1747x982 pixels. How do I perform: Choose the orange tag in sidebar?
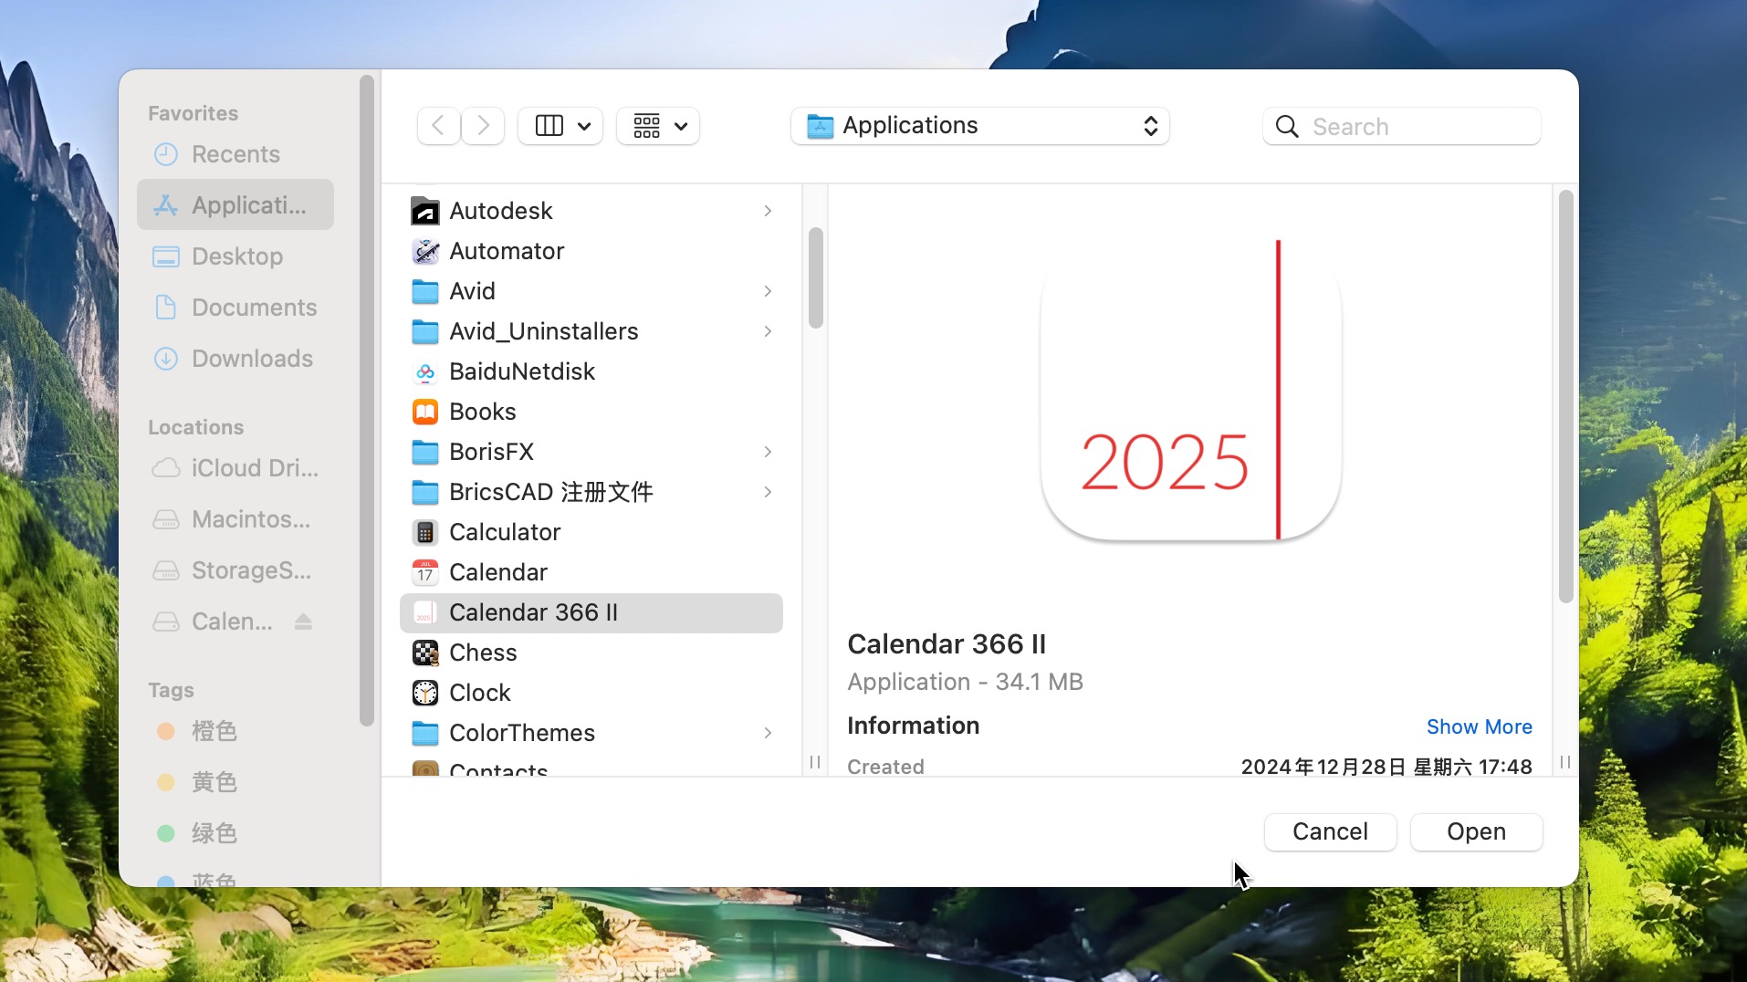point(214,731)
